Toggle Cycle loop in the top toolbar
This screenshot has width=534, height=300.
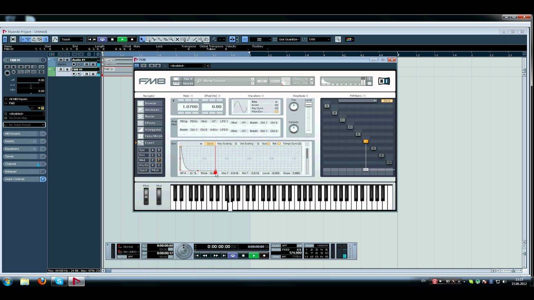pos(102,39)
